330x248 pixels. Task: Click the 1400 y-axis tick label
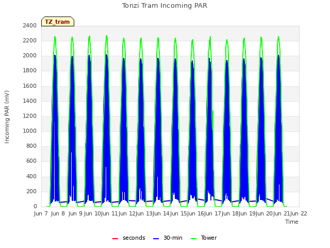30,101
